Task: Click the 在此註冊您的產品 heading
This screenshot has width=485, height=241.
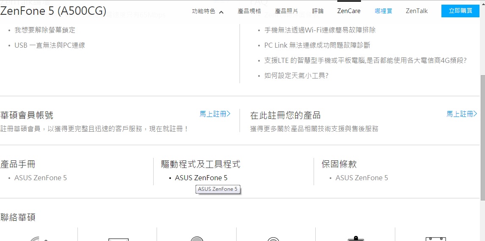Action: [285, 115]
